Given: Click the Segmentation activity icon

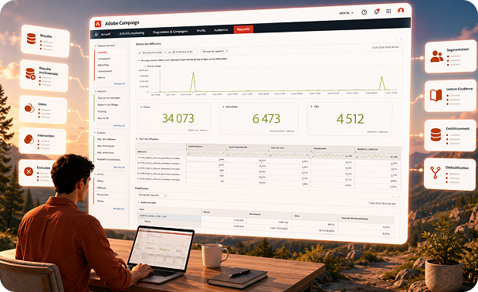Looking at the screenshot, I should (437, 56).
